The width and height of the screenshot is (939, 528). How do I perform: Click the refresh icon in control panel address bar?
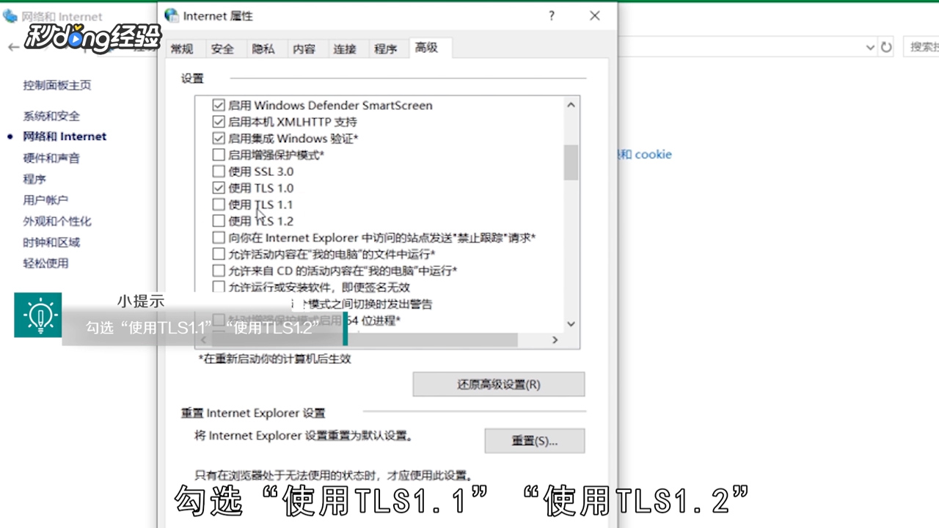[886, 47]
